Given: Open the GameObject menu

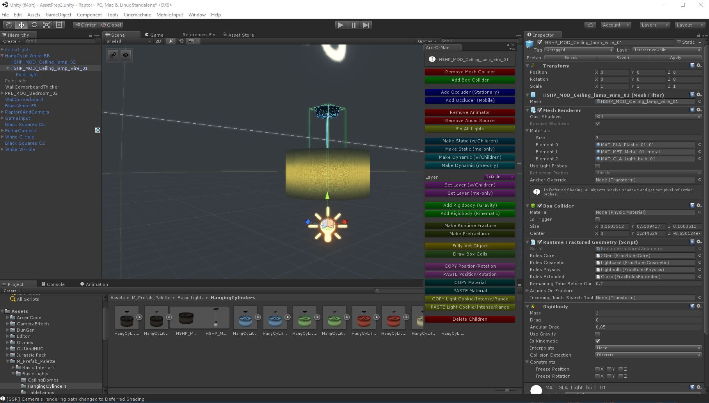Looking at the screenshot, I should 59,15.
